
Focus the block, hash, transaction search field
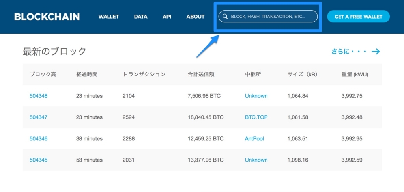(x=268, y=17)
